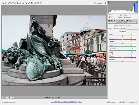The width and height of the screenshot is (139, 105).
Task: Select the Targeted Adjustment tool
Action: (14, 3)
